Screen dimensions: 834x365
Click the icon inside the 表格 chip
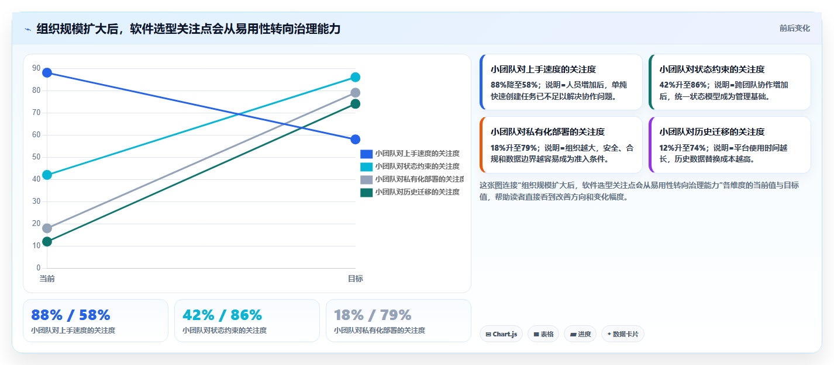[x=536, y=335]
